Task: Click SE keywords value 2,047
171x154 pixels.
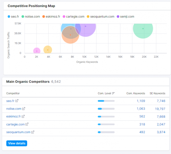Action: coord(161,124)
